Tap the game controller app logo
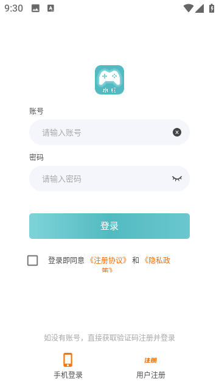Screen dimensions: 219x390 (x=109, y=80)
